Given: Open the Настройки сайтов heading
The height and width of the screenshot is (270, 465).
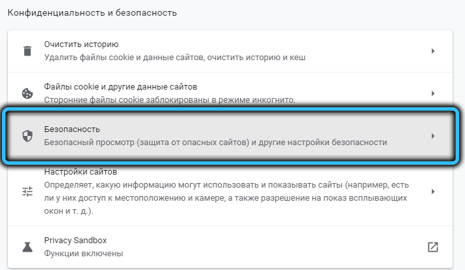Looking at the screenshot, I should pyautogui.click(x=80, y=171).
